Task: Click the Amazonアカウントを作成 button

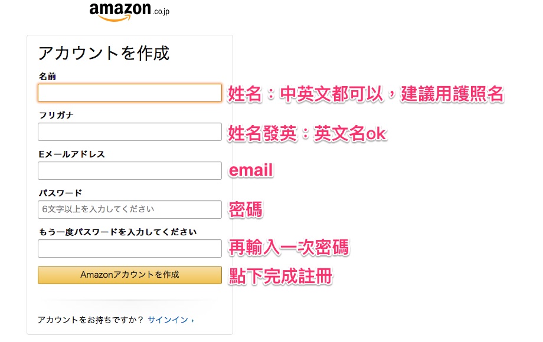Action: point(130,275)
